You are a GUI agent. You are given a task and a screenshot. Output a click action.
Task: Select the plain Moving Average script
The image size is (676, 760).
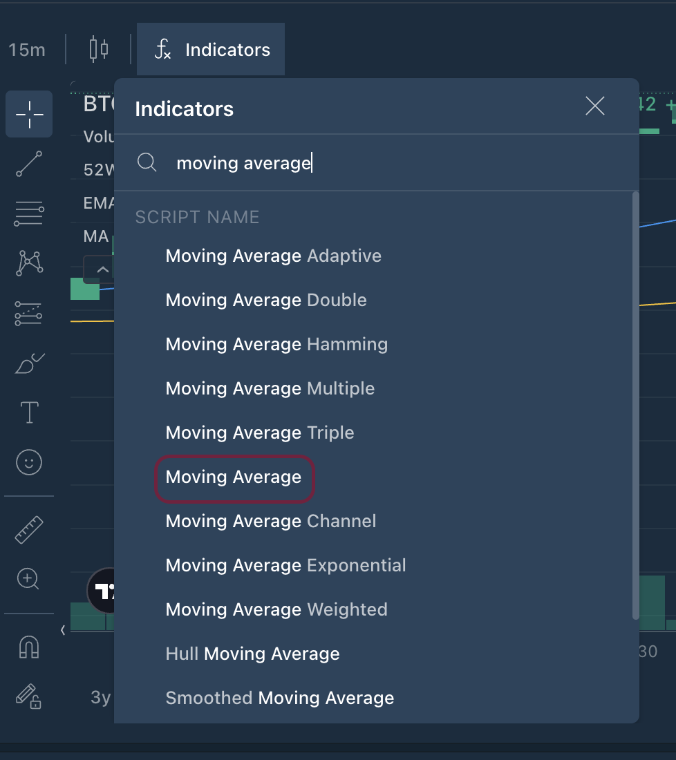[234, 477]
